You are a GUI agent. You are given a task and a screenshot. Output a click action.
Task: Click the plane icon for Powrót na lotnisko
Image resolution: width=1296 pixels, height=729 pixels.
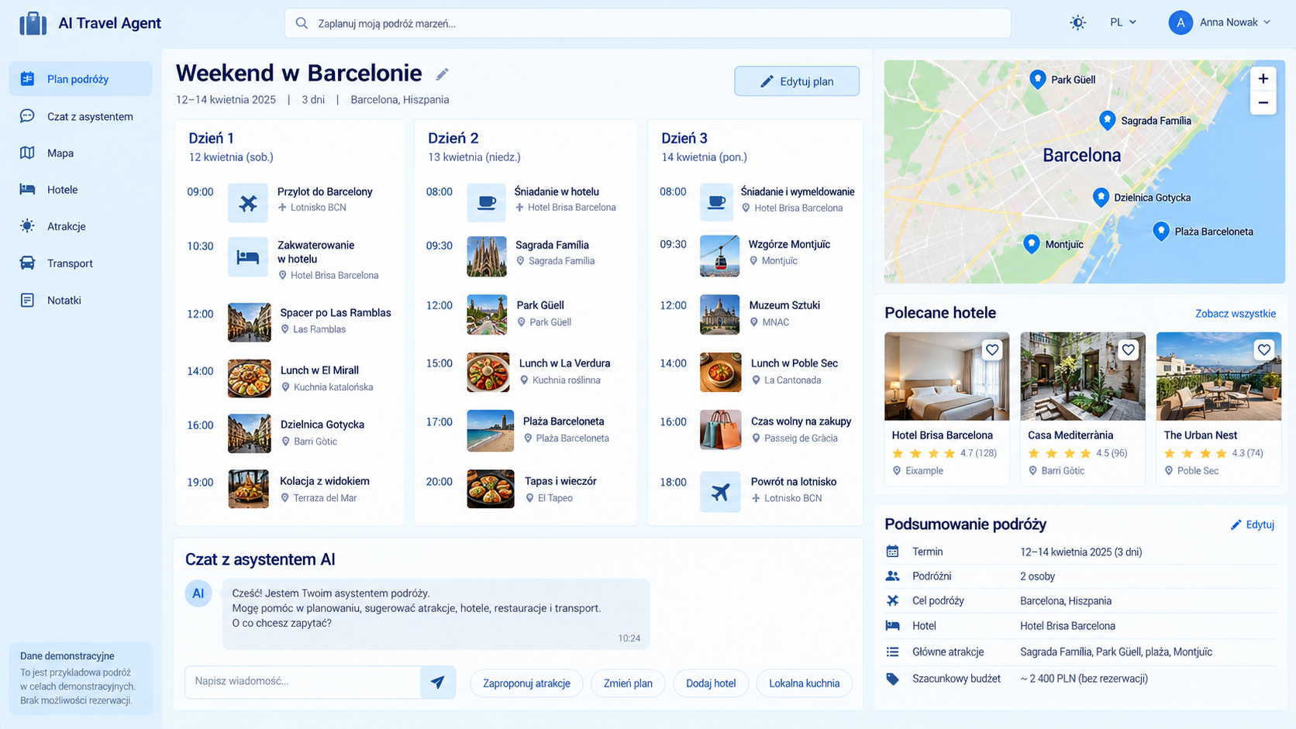720,492
